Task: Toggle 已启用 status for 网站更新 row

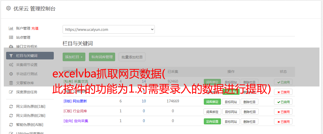Action: (x=283, y=102)
